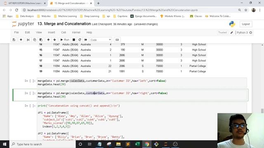
Task: Move selected cell down arrow
Action: (x=54, y=40)
